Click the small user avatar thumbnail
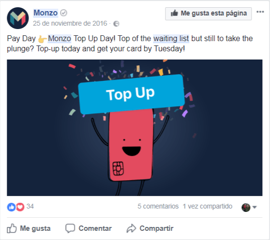The width and height of the screenshot is (270, 240). coord(246,207)
